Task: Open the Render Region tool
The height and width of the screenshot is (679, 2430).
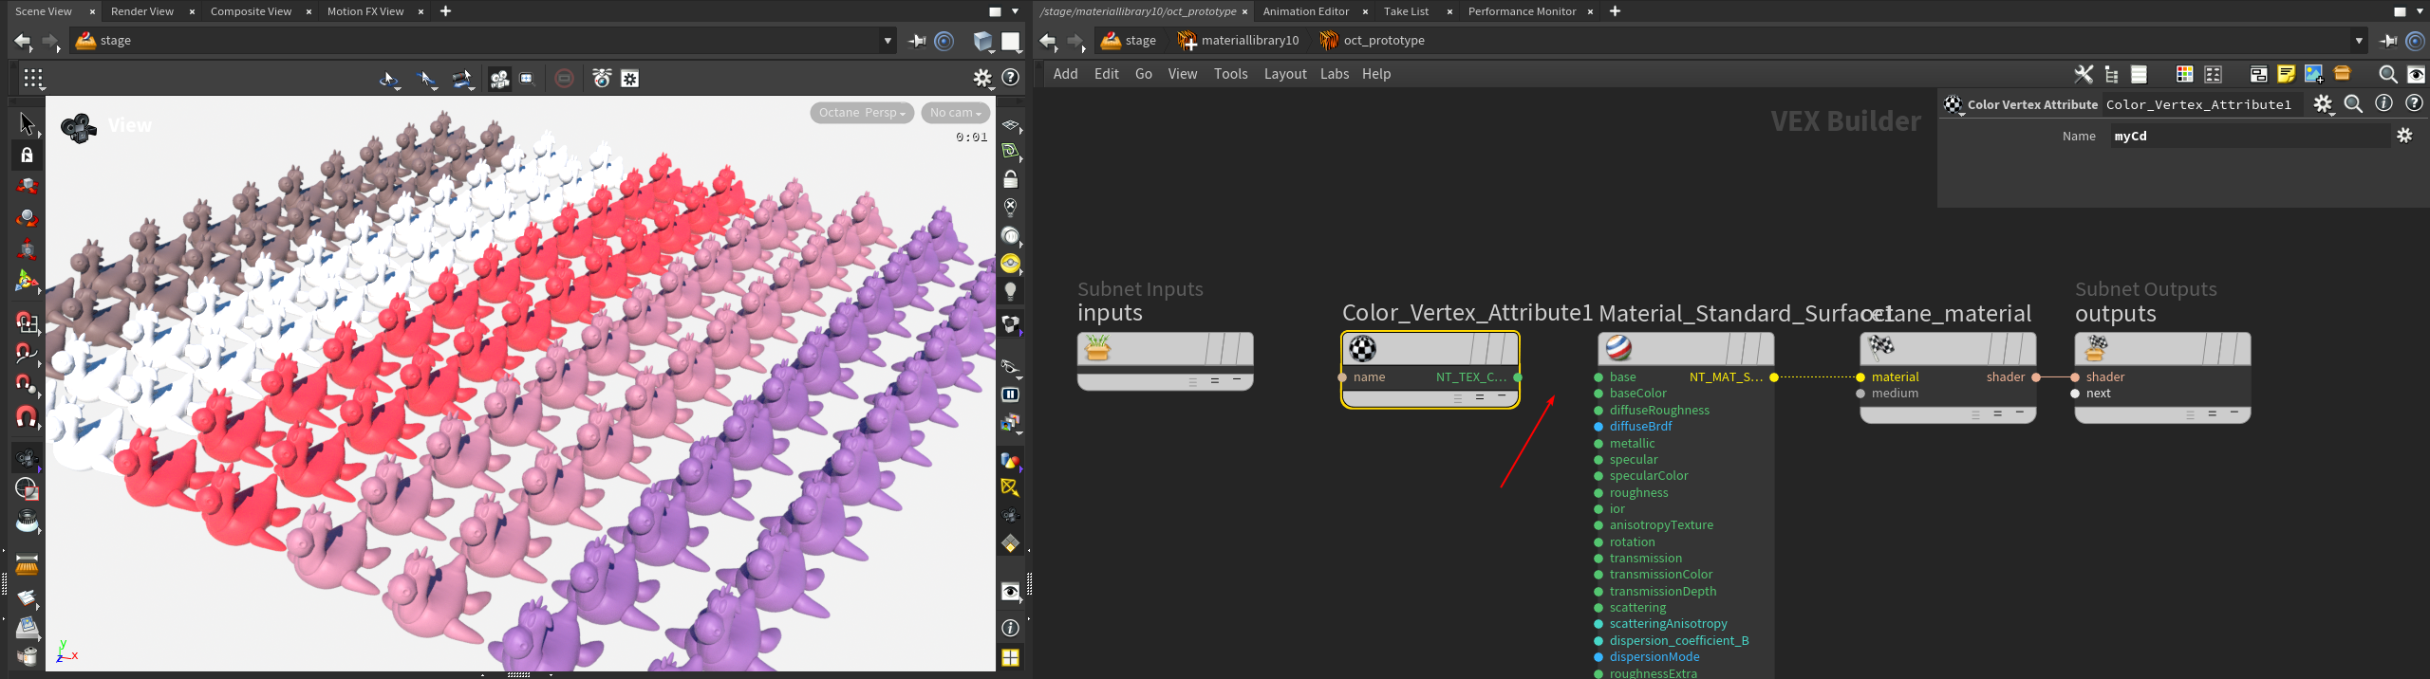Action: (27, 489)
